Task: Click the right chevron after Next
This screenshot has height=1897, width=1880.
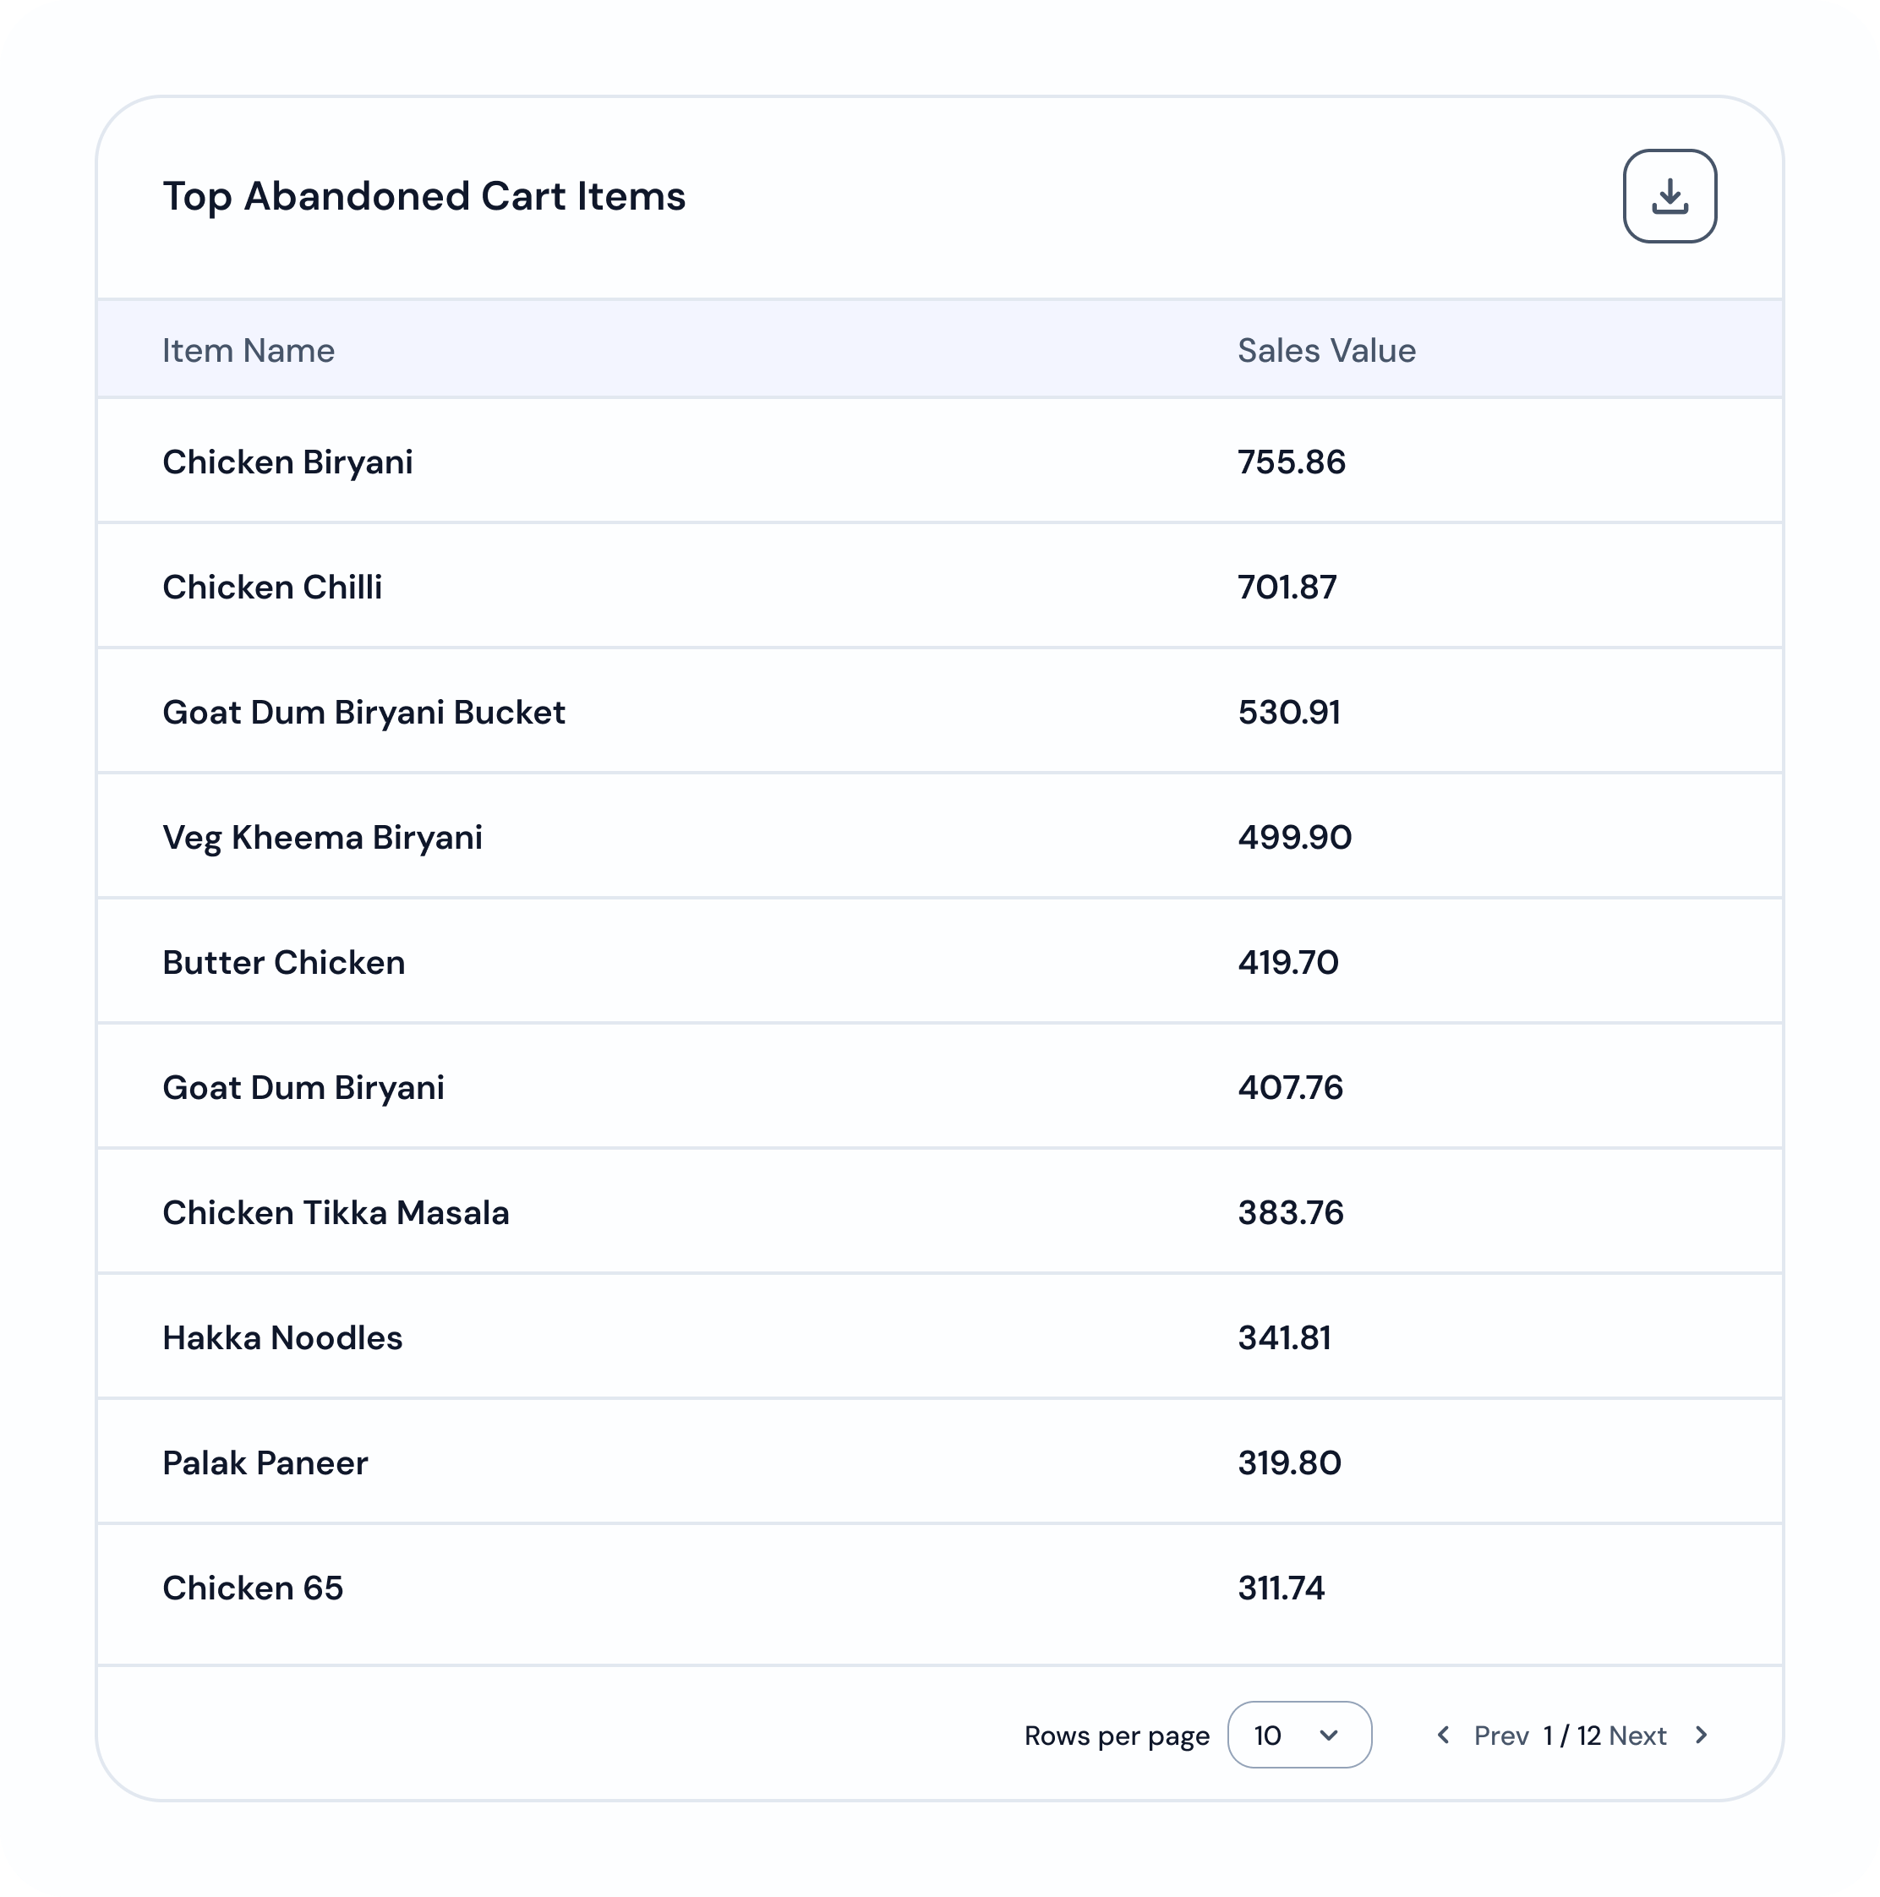Action: click(x=1702, y=1735)
